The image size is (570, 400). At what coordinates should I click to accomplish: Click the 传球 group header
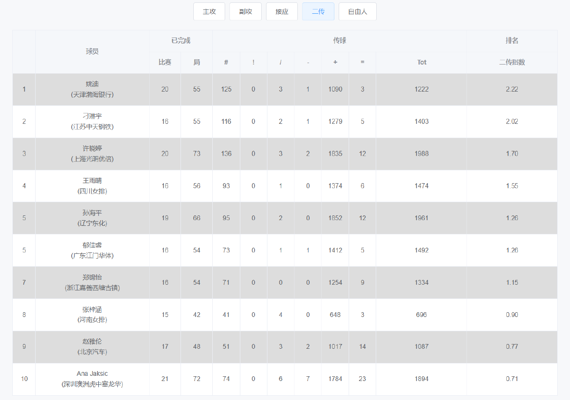pyautogui.click(x=340, y=41)
